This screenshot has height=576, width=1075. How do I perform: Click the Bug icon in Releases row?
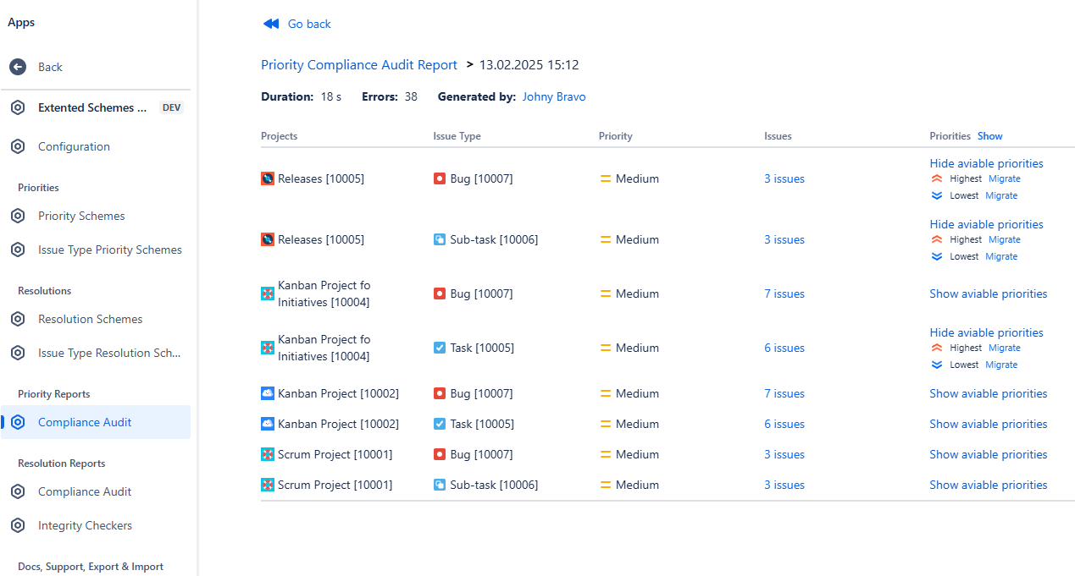[x=440, y=178]
